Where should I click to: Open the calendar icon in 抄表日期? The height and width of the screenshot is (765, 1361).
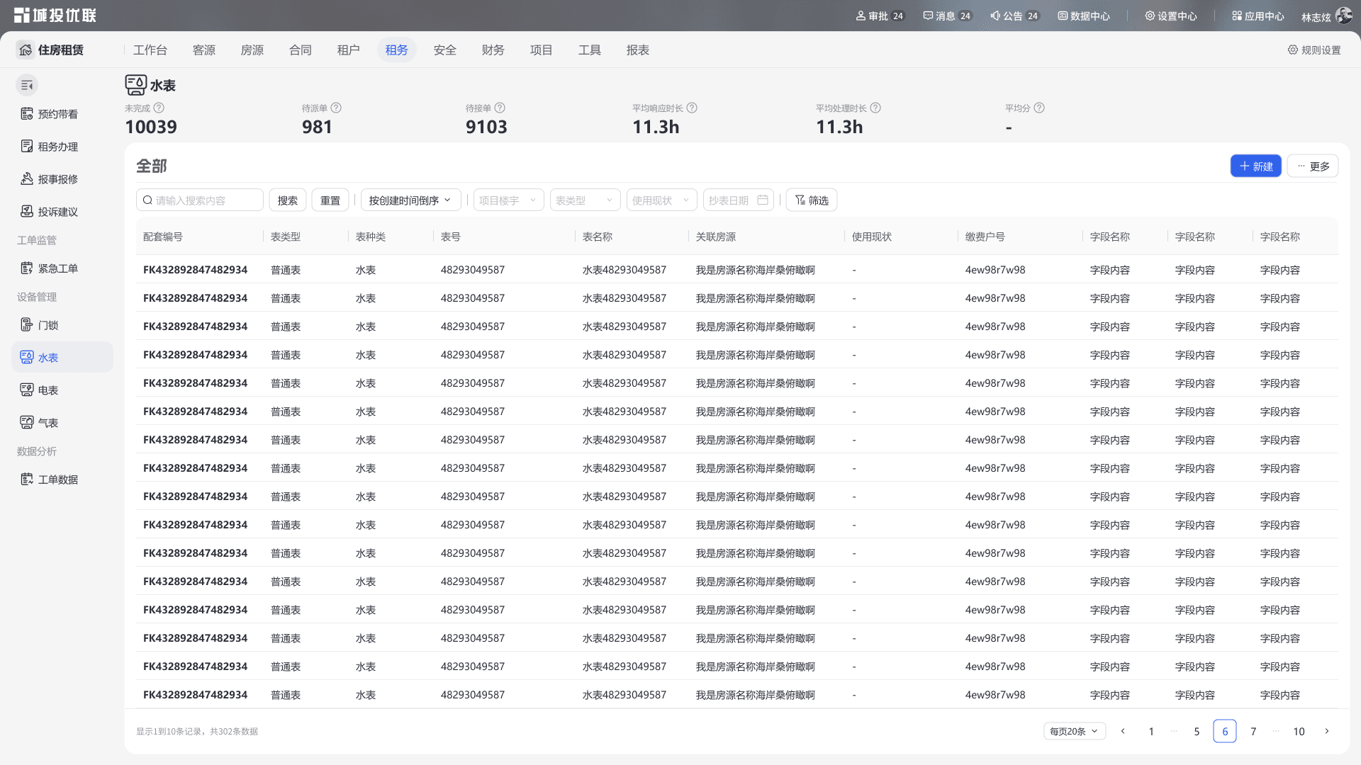(x=763, y=200)
